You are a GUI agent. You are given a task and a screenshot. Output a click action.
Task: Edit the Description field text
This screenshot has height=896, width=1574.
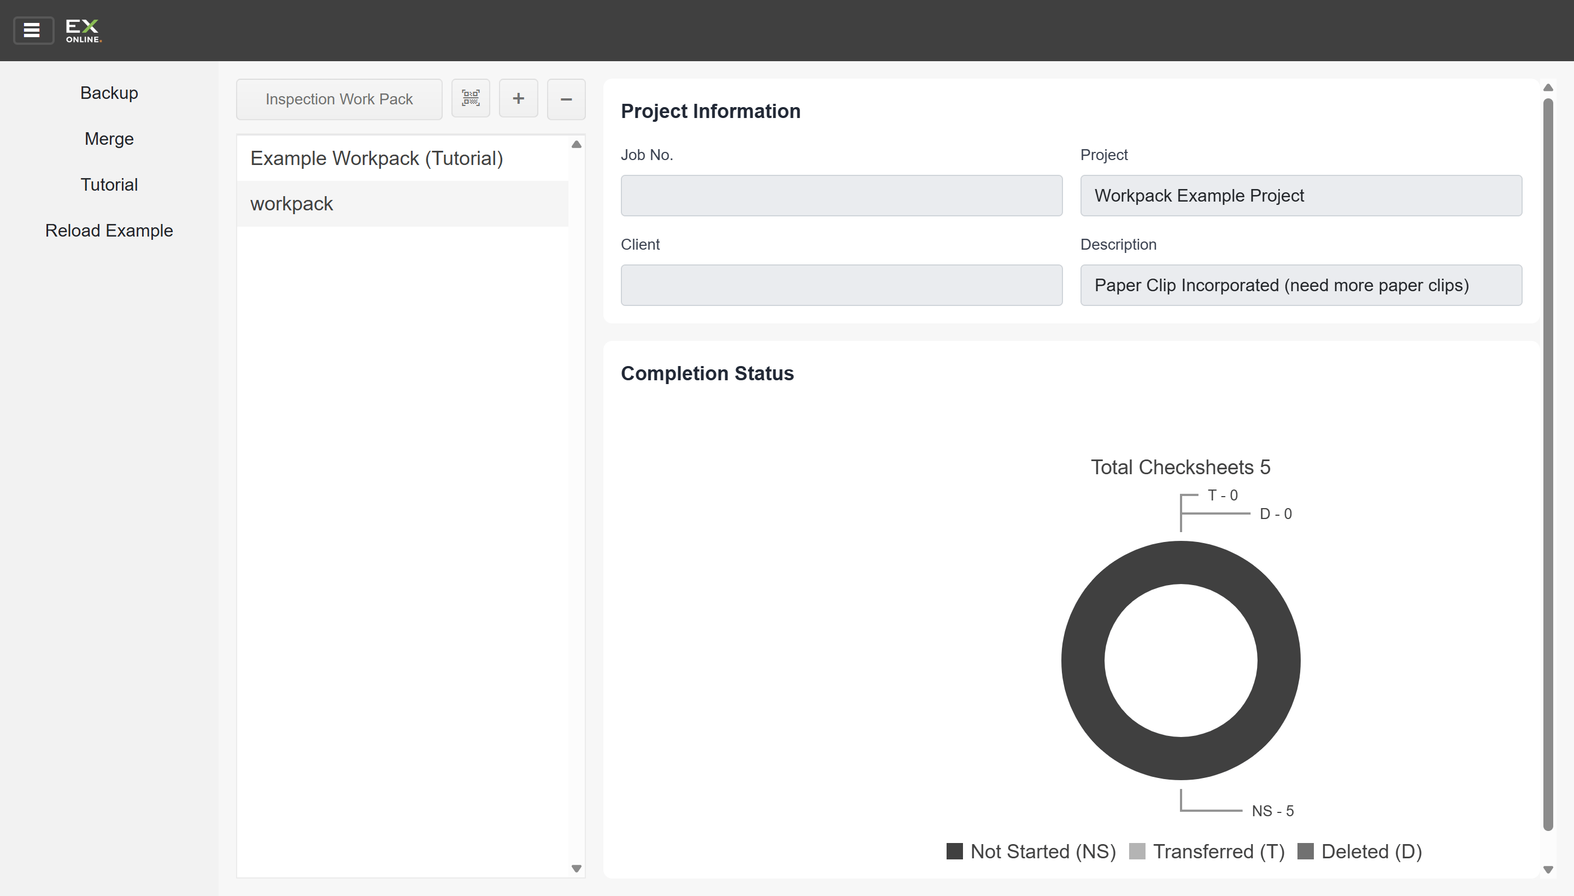click(1301, 286)
